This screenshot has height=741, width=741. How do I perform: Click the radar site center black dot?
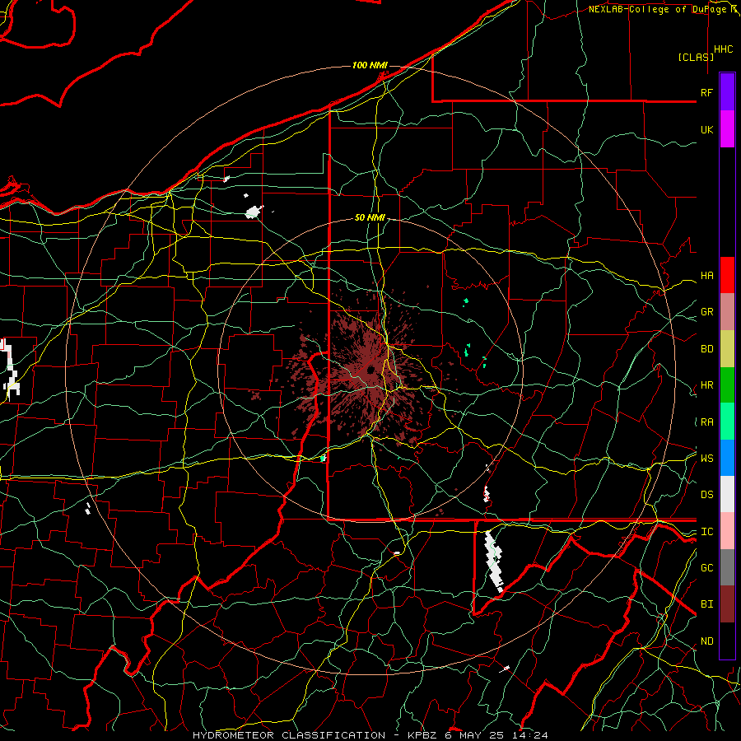(370, 369)
